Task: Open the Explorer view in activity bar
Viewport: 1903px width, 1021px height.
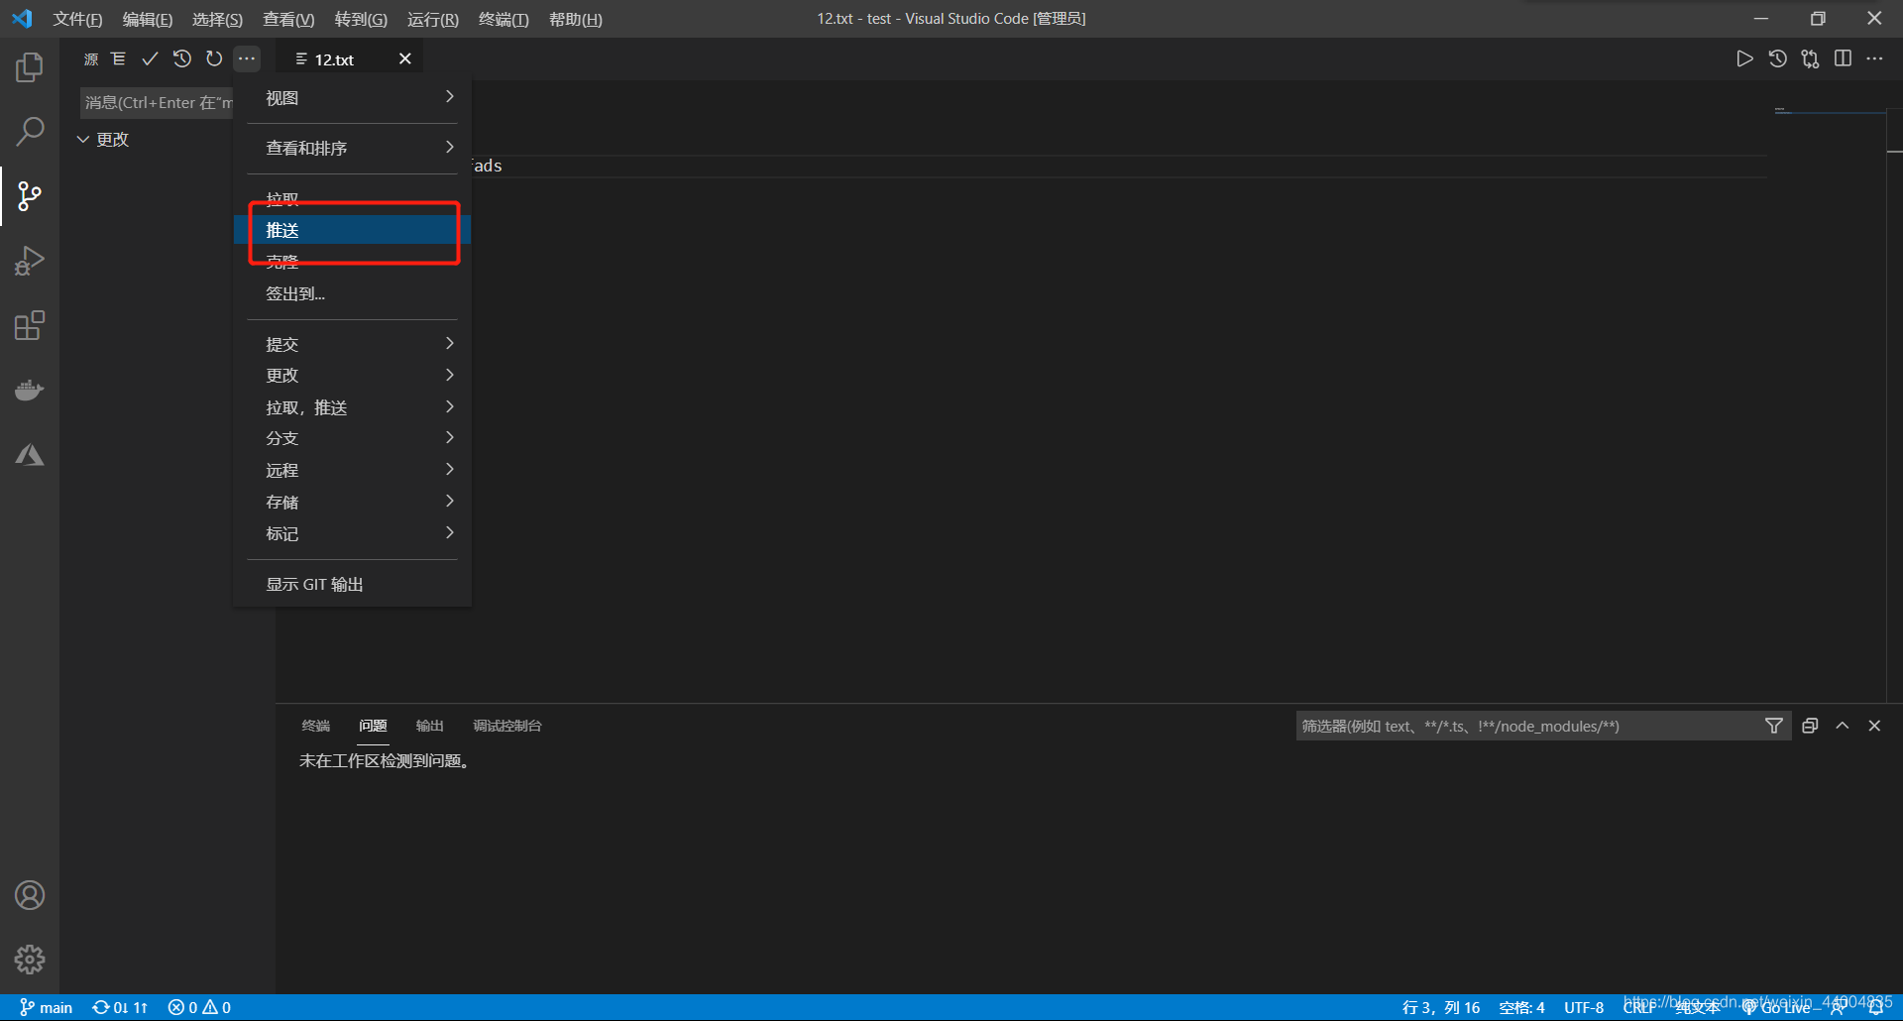Action: point(30,67)
